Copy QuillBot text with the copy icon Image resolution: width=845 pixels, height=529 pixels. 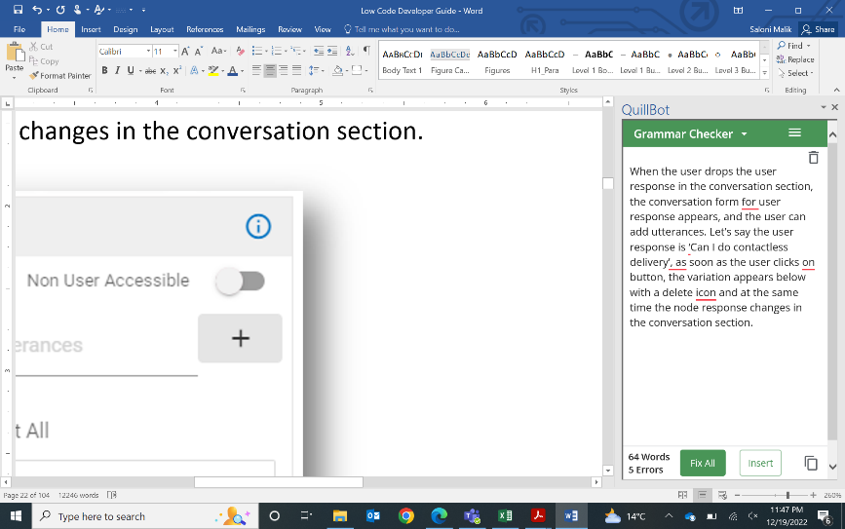click(x=810, y=464)
